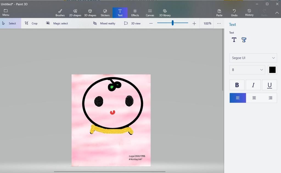Screen dimensions: 281x173
Task: Open the History panel
Action: coord(249,13)
